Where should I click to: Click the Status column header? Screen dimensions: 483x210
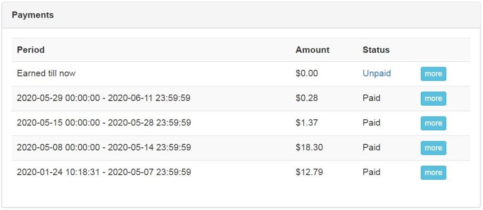376,50
